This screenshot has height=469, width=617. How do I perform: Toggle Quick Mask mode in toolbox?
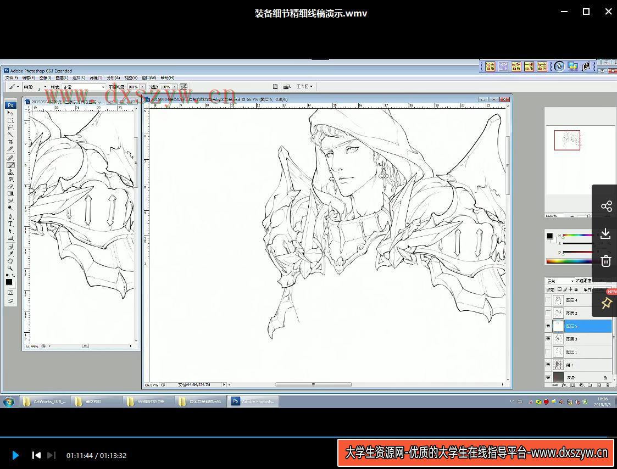click(x=10, y=293)
